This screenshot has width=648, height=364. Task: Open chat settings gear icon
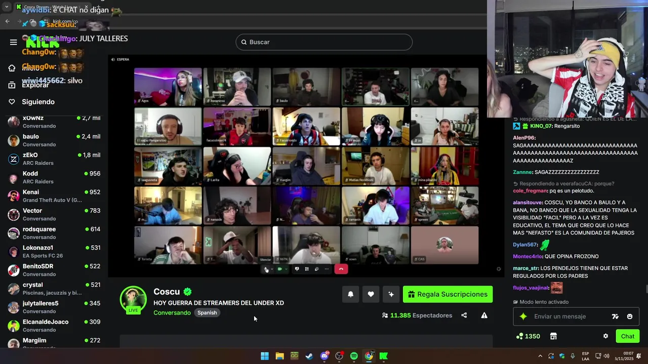coord(605,336)
